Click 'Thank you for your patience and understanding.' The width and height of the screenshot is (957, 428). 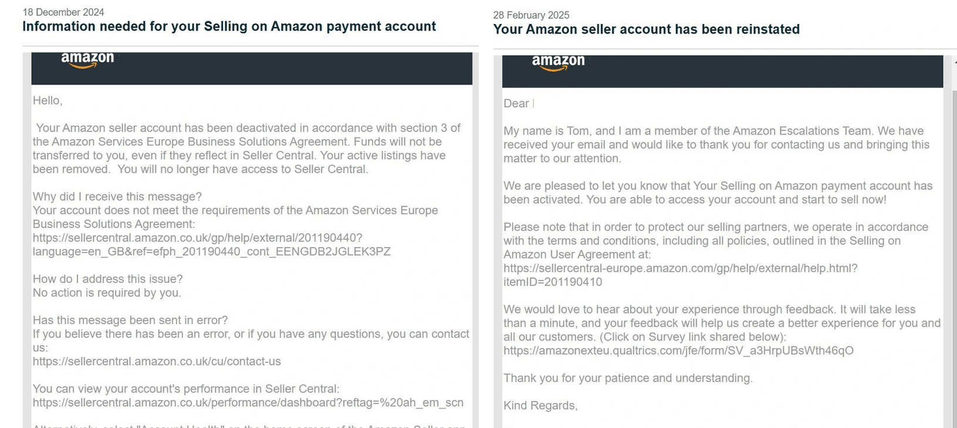(x=628, y=378)
